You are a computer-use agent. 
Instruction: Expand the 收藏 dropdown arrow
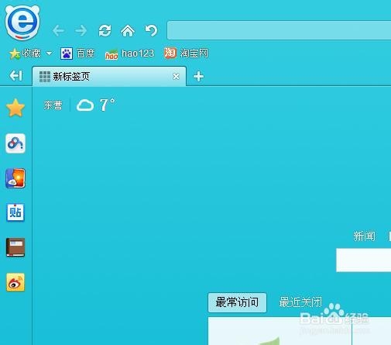(49, 53)
